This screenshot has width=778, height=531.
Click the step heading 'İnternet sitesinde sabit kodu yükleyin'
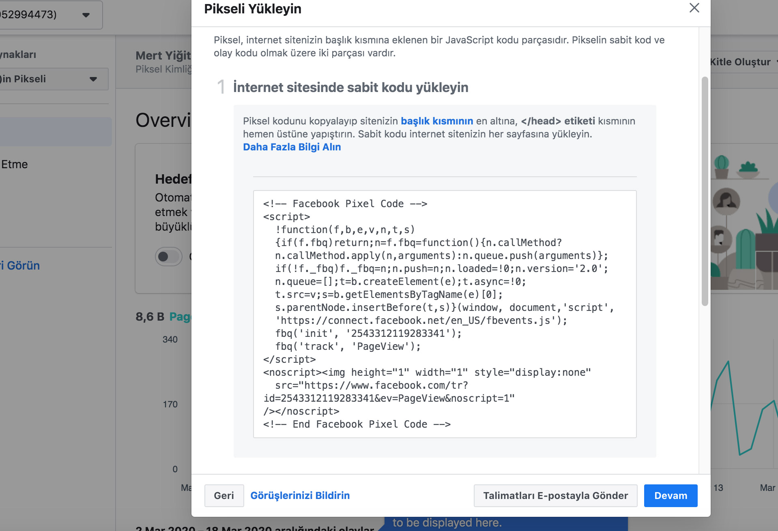[x=350, y=87]
